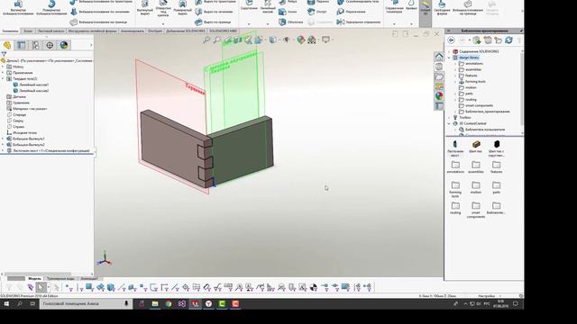The width and height of the screenshot is (577, 324).
Task: Switch to the Эскиз ribbon tab
Action: coord(28,31)
